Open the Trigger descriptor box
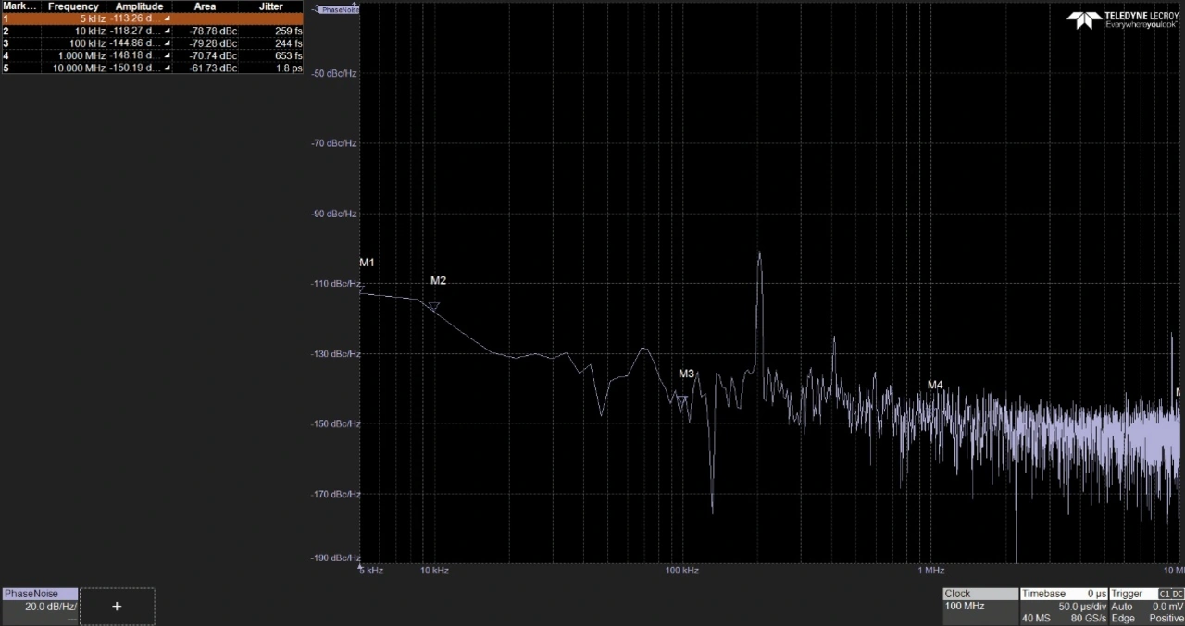Viewport: 1185px width, 626px height. pyautogui.click(x=1147, y=606)
